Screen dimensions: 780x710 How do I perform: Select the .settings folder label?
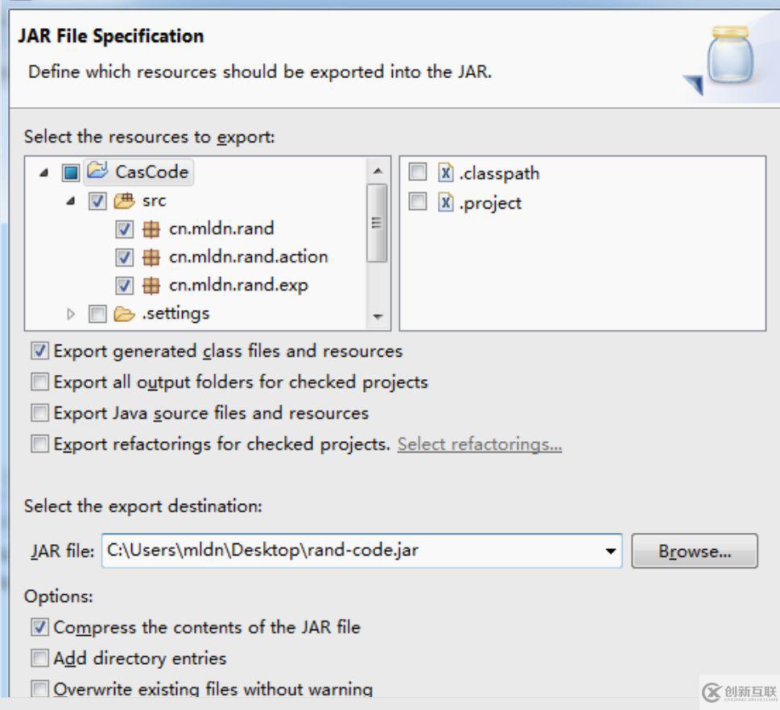pos(175,314)
